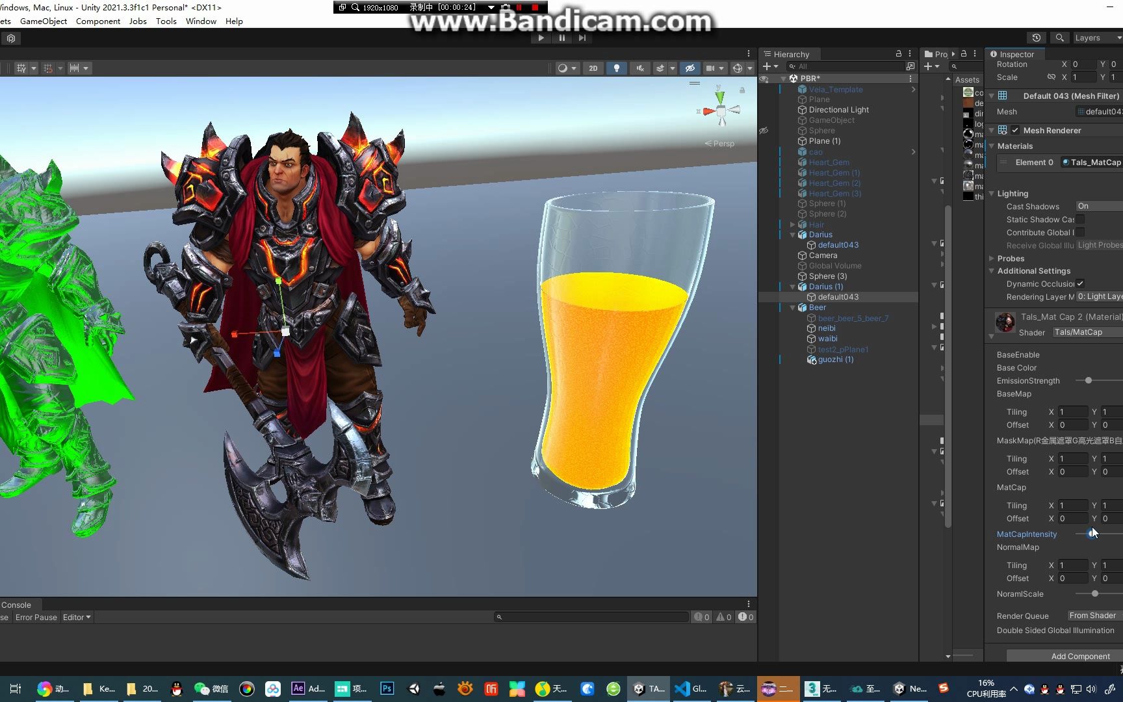1123x702 pixels.
Task: Open the draw mode shading sphere icon
Action: [x=562, y=68]
